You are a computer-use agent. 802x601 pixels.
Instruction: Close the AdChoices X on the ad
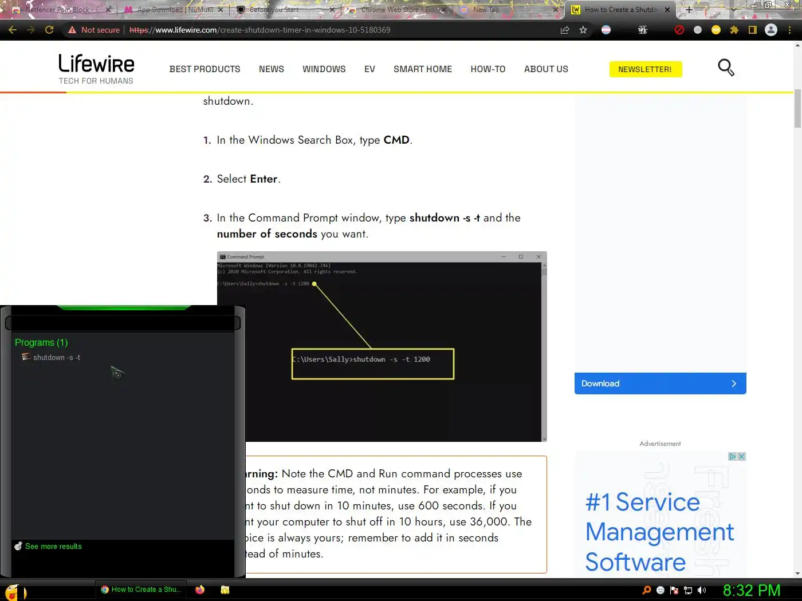pyautogui.click(x=741, y=456)
